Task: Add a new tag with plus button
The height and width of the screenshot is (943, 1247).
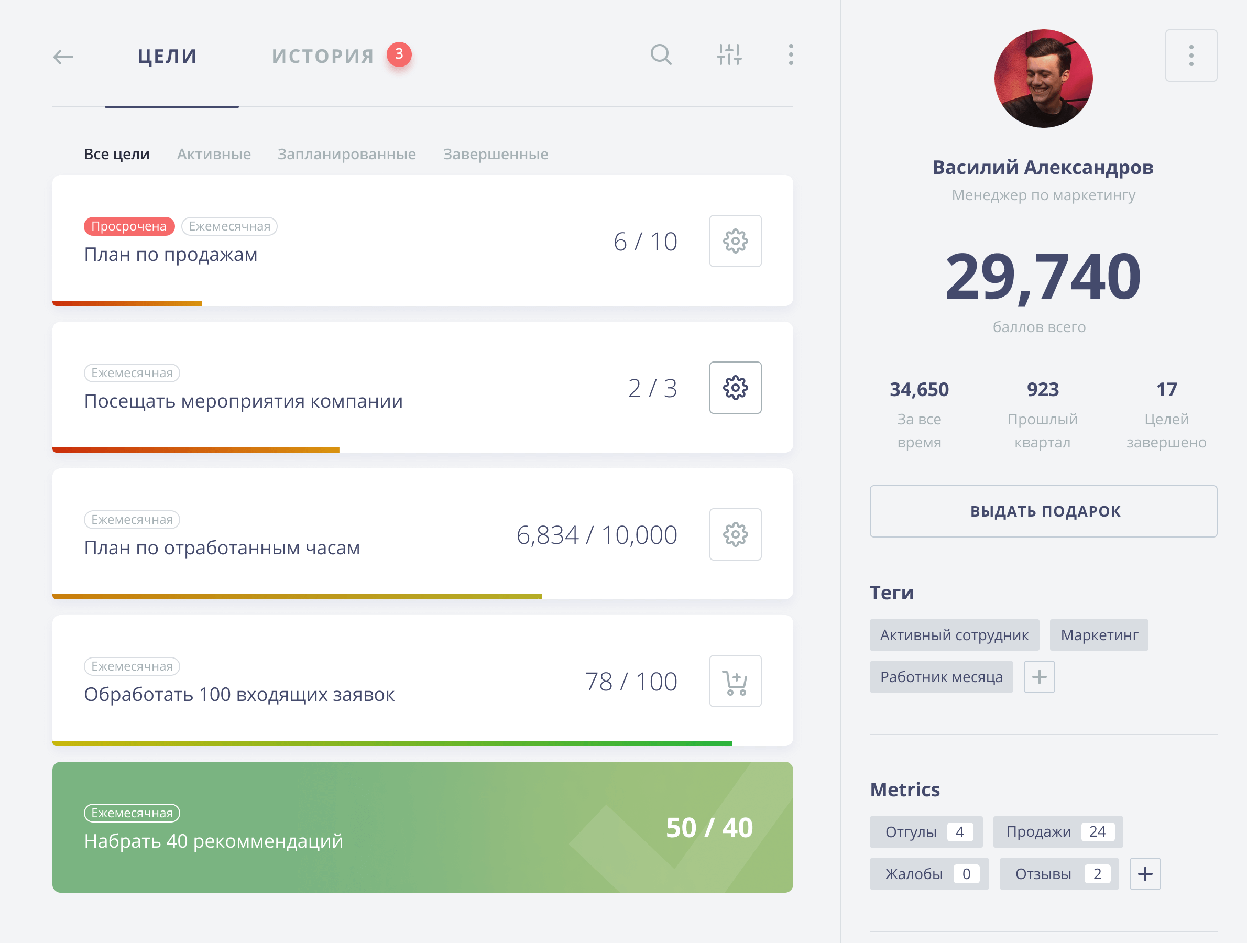Action: 1039,676
